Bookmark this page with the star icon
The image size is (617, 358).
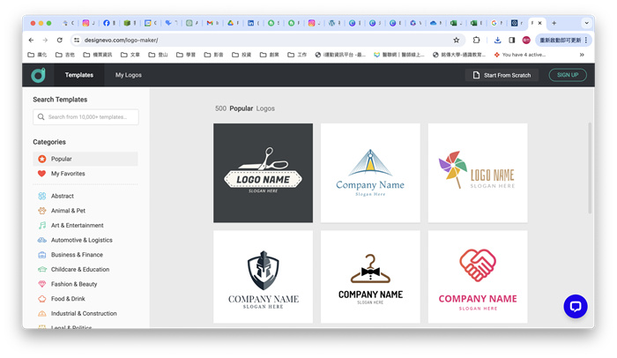(456, 40)
